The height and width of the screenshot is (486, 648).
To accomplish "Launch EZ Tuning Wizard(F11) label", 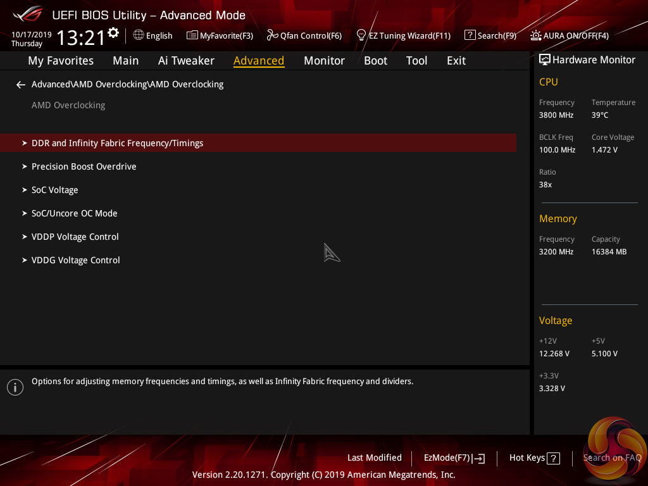I will [x=409, y=35].
